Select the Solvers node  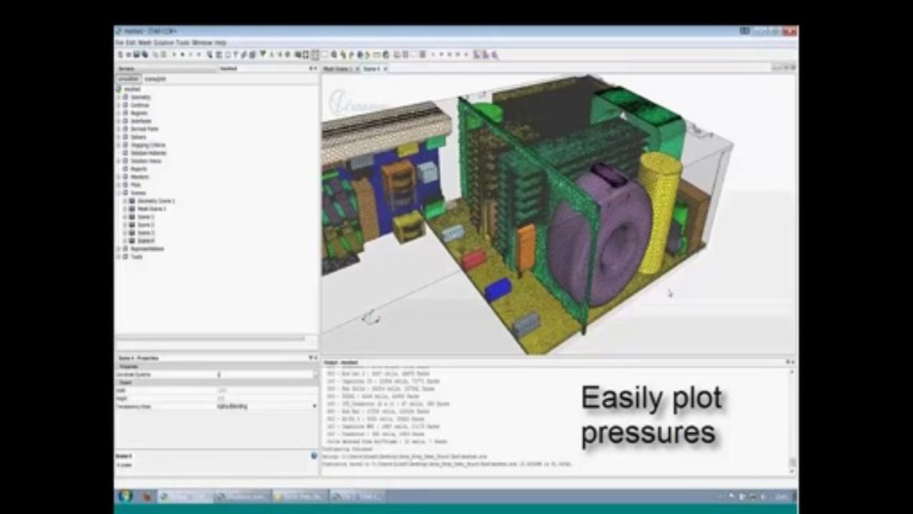138,136
